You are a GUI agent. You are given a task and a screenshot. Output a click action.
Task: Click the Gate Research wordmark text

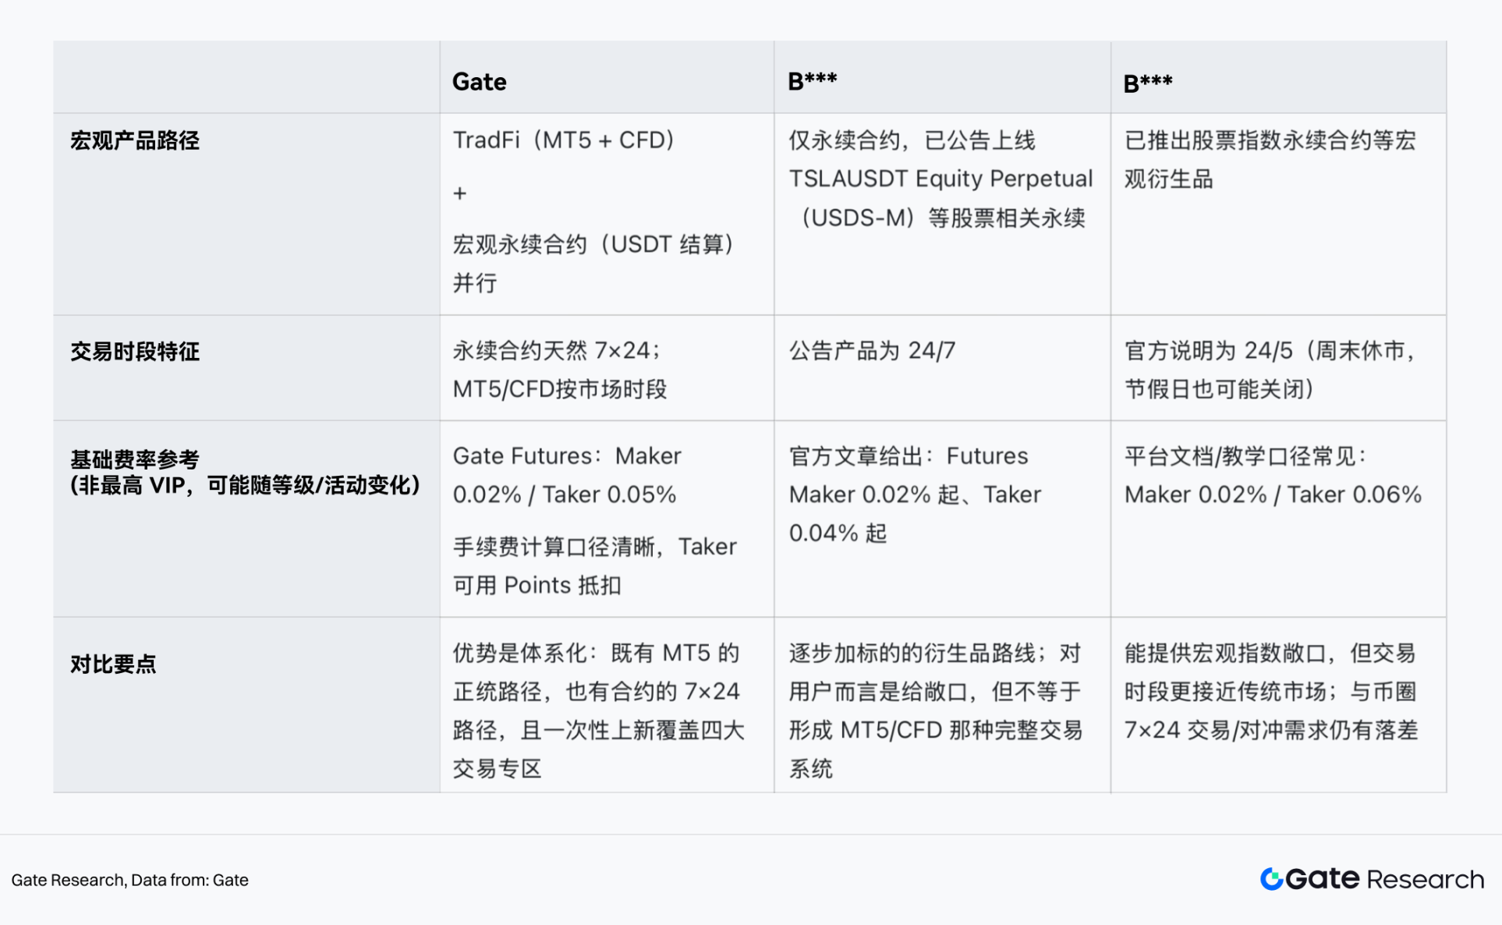tap(1385, 879)
